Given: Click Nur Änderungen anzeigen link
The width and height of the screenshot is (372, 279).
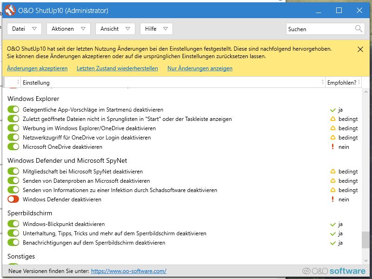Looking at the screenshot, I should tap(200, 68).
